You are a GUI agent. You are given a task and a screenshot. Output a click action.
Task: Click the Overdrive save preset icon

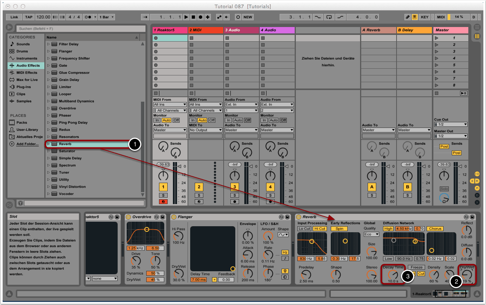(162, 217)
